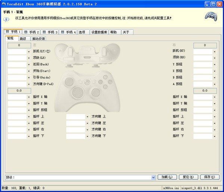Click the info bubble icon
224x192 pixels.
click(x=6, y=19)
